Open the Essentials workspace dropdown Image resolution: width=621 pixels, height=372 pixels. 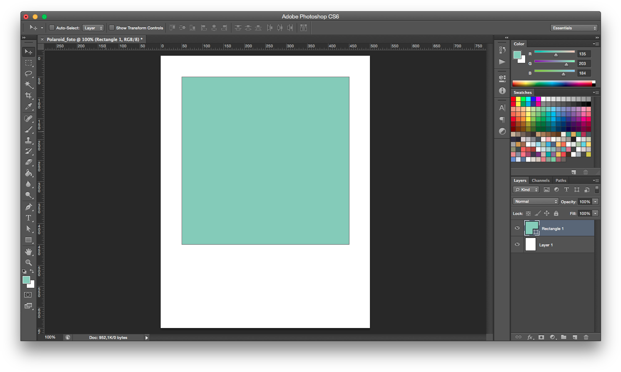click(x=574, y=28)
